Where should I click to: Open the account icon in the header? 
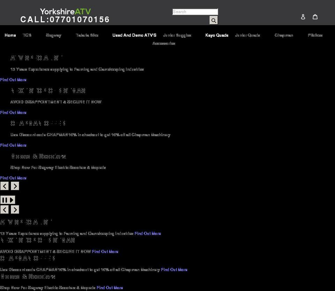tap(303, 16)
